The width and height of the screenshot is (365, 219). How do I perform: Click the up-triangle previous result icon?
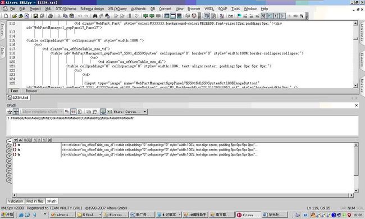[20, 140]
